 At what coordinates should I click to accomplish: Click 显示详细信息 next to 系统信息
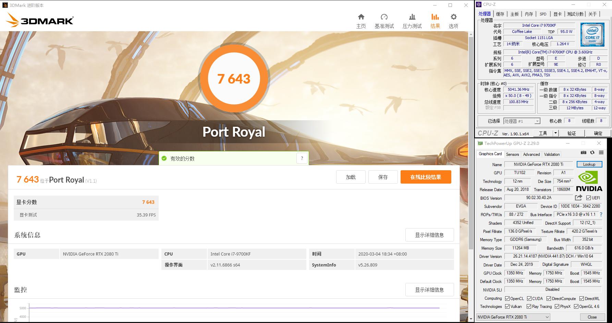coord(429,235)
